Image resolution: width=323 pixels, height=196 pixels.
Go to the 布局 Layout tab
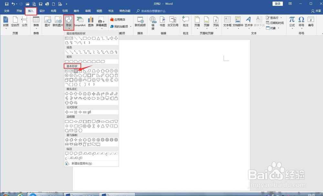pyautogui.click(x=54, y=11)
